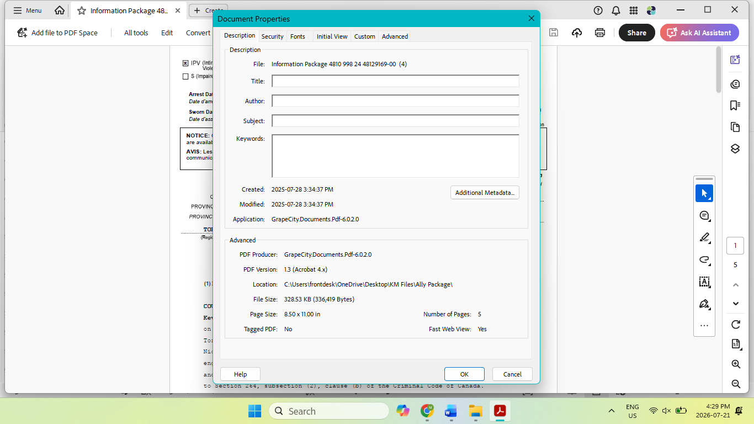
Task: Open the comments panel icon in sidebar
Action: [735, 84]
